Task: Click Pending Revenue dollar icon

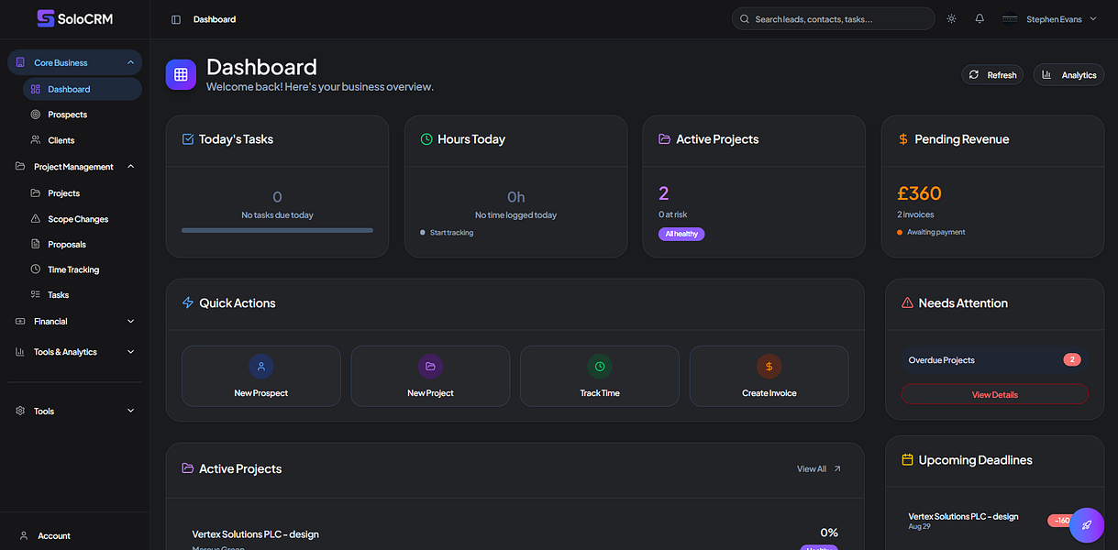Action: point(903,139)
